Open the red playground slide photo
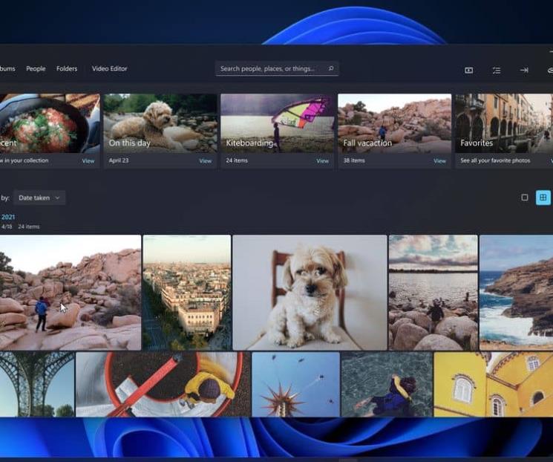The height and width of the screenshot is (462, 553). pos(163,384)
